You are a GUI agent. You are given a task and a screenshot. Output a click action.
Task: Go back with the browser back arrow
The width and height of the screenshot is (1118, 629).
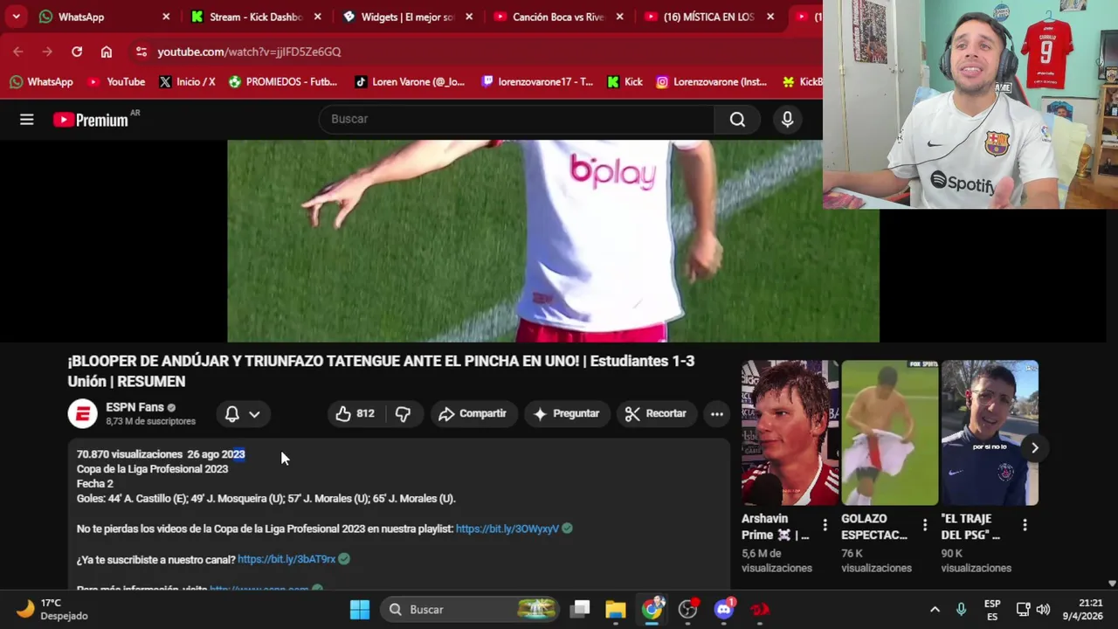[18, 52]
